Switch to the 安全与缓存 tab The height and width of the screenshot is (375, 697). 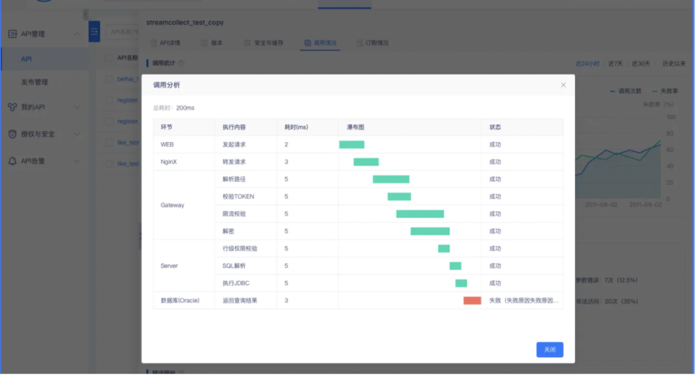click(264, 43)
